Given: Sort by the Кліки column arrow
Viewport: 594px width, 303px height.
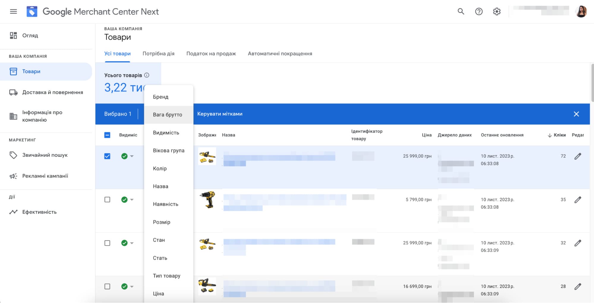Looking at the screenshot, I should [549, 135].
